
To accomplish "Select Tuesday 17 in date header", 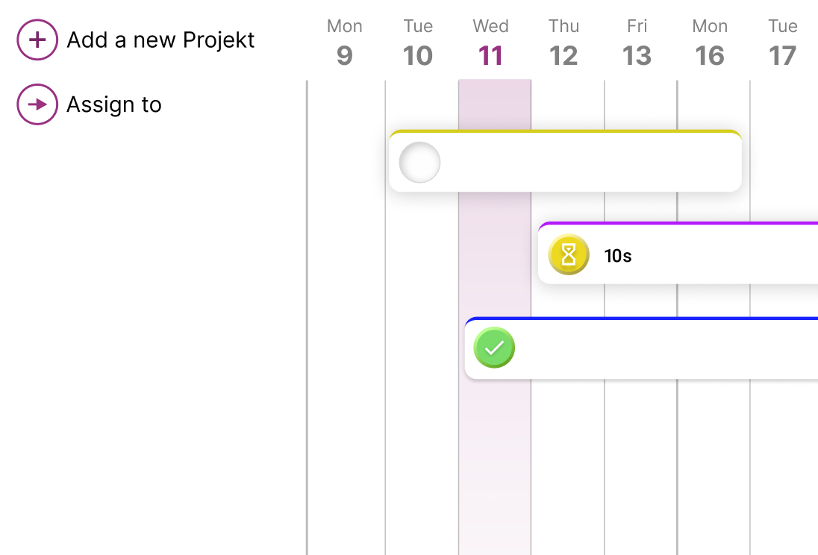I will point(783,43).
